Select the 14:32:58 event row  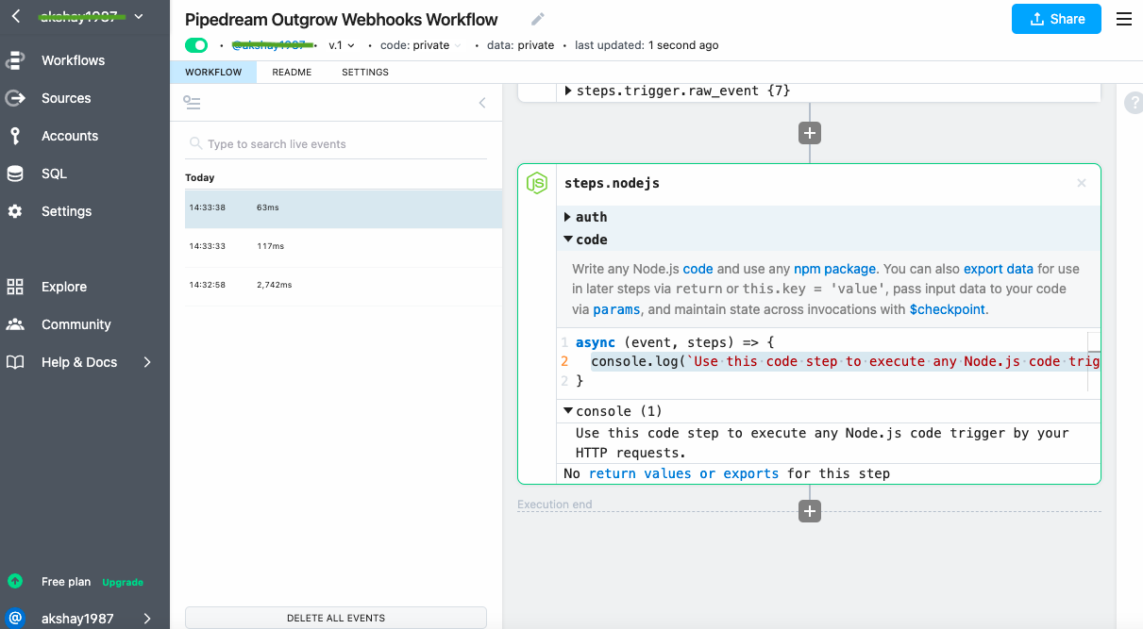point(344,286)
